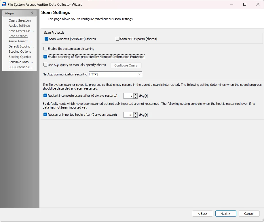
Task: Open the Sensitive Data step
Action: coord(21,62)
